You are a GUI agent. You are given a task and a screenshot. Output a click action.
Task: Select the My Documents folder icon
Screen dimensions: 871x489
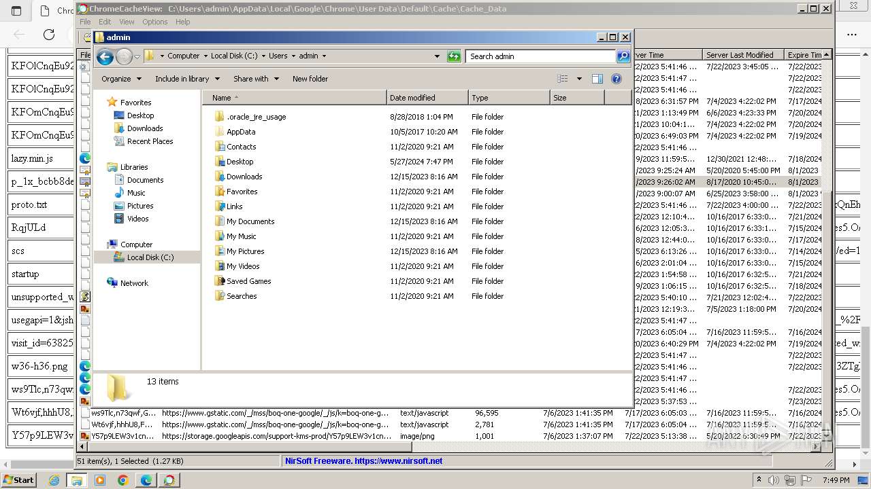click(x=219, y=221)
